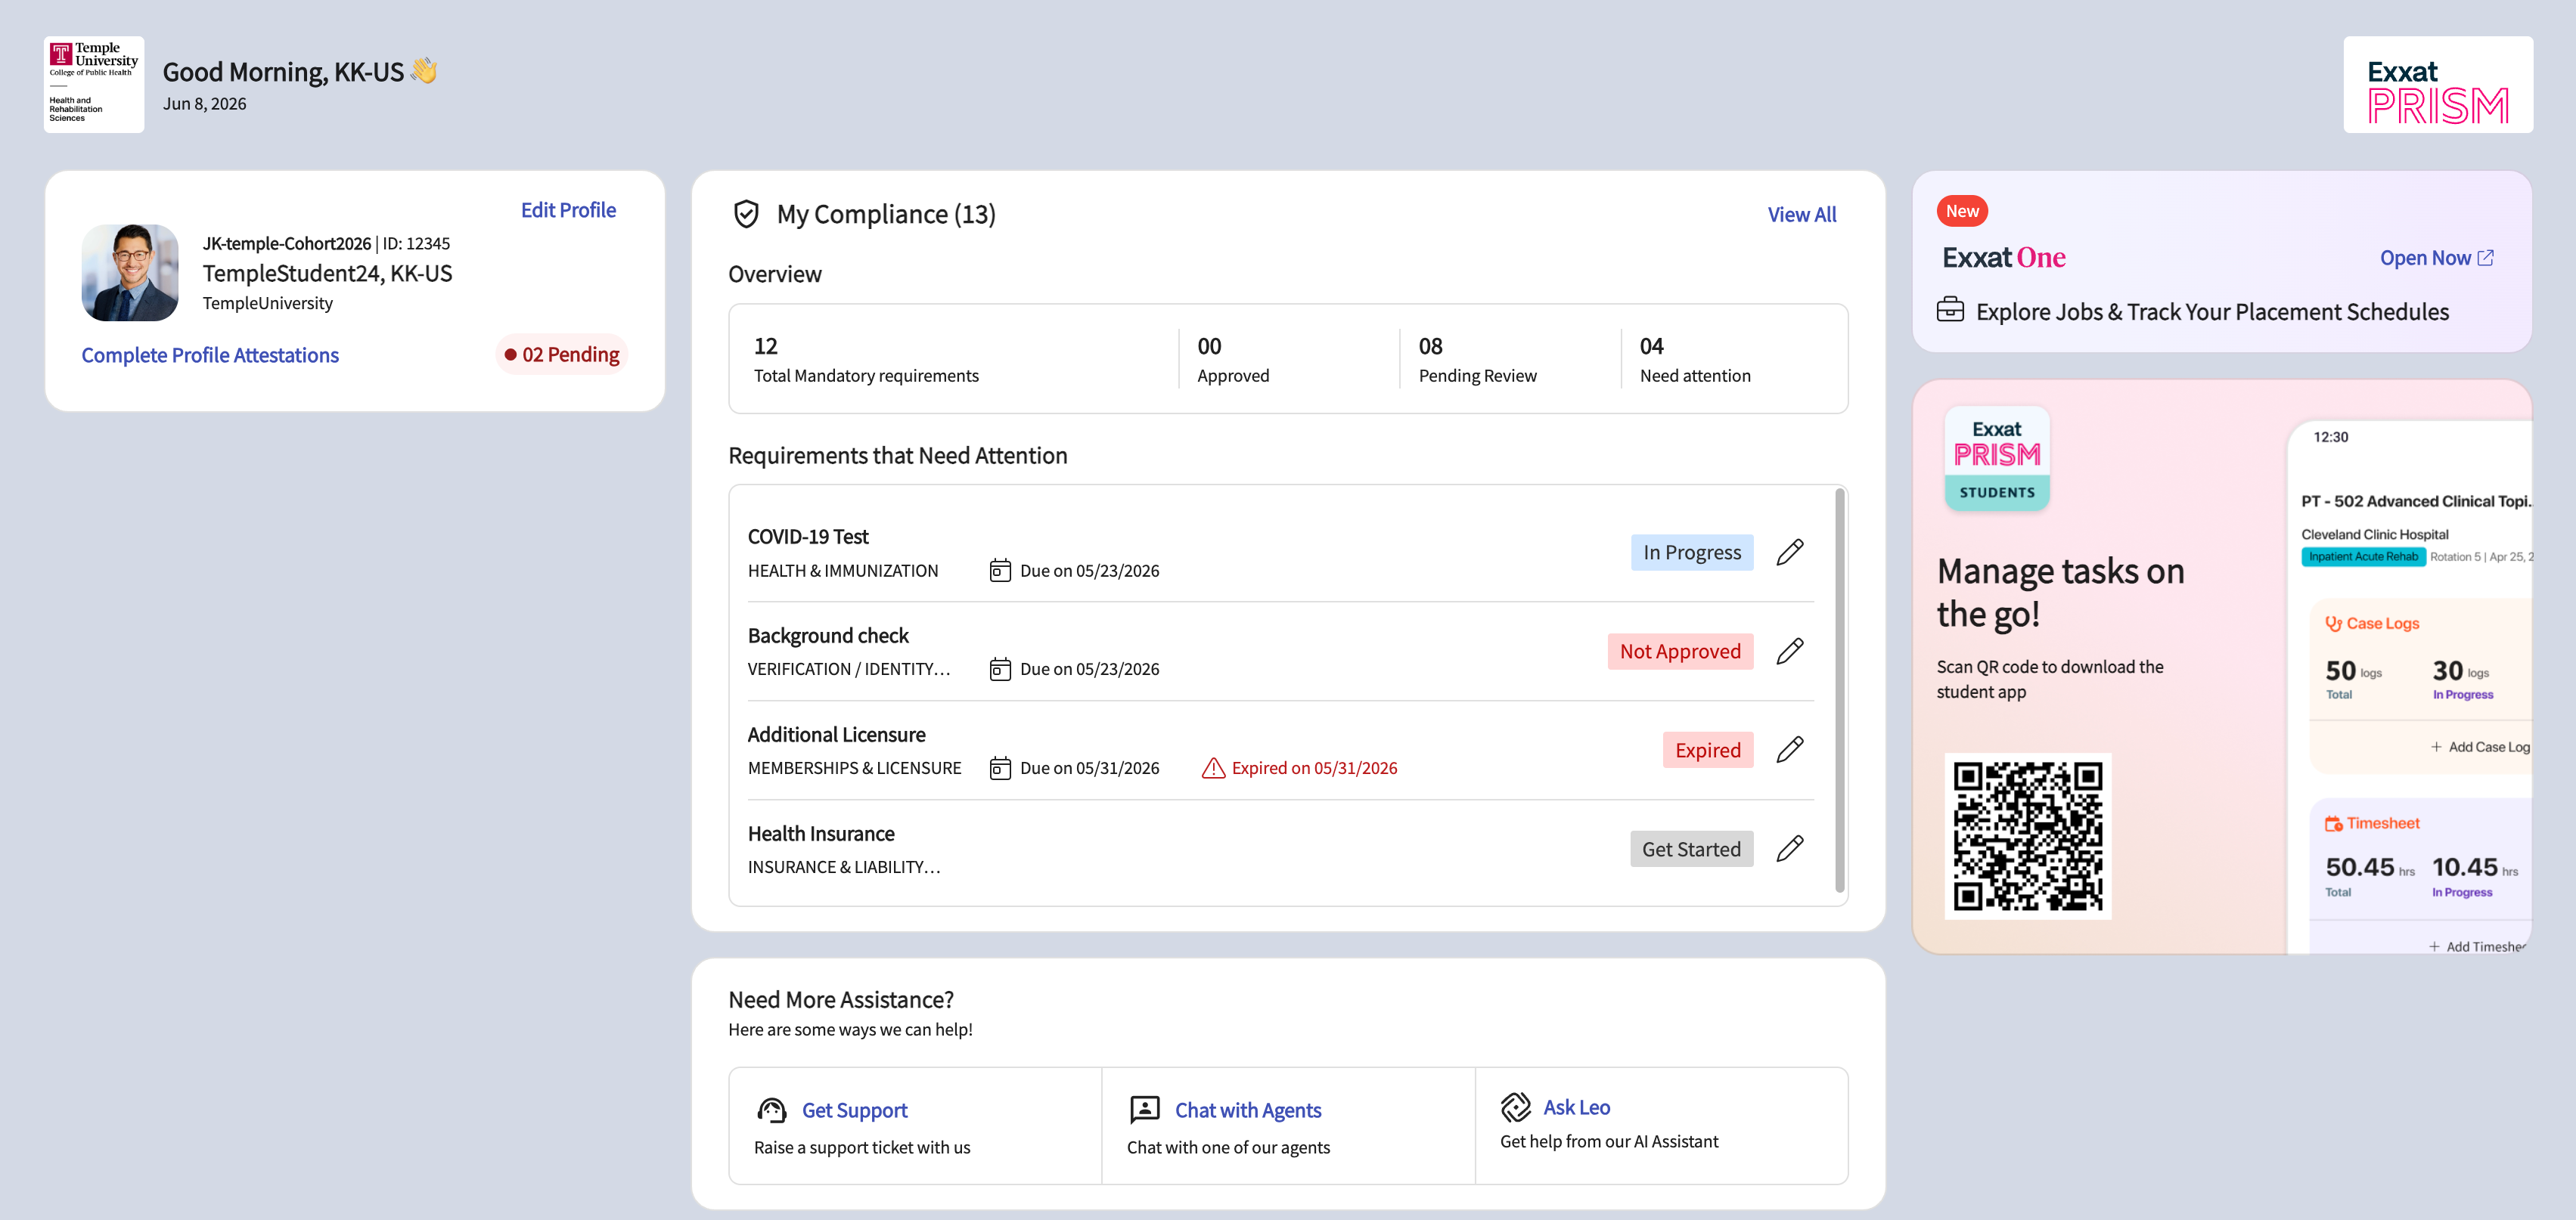Click Explore Jobs & Track Your Placement Schedules
2576x1220 pixels.
tap(2212, 311)
